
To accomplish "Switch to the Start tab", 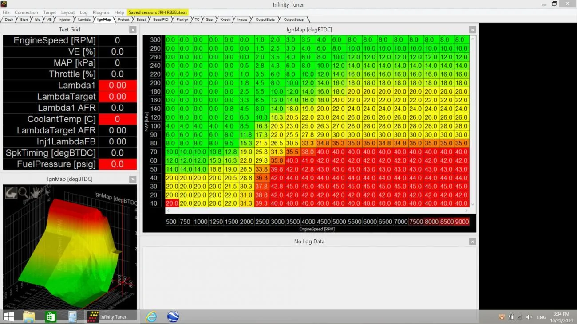I will 24,20.
